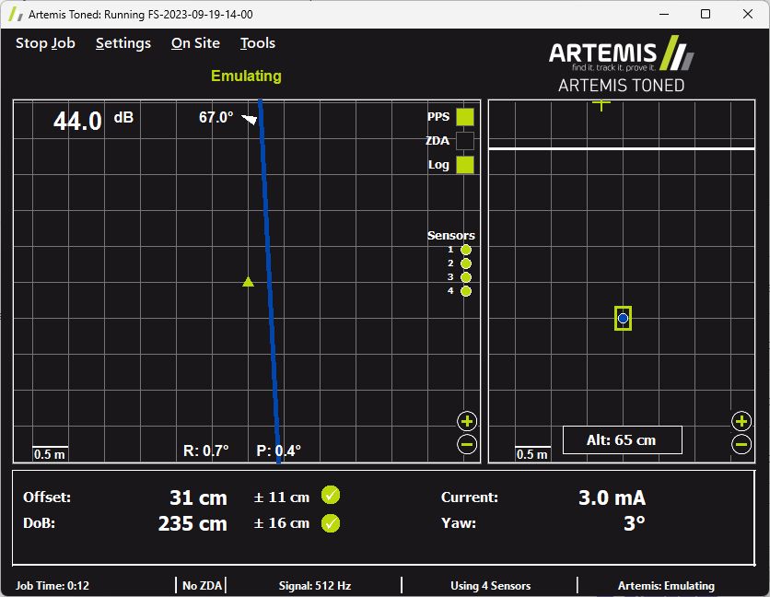Click Sensor 4 status indicator
The height and width of the screenshot is (597, 770).
pyautogui.click(x=466, y=291)
